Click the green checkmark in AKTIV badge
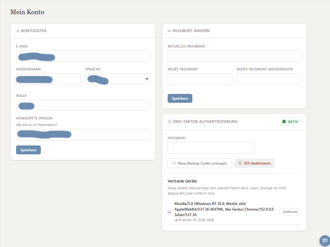 point(284,122)
